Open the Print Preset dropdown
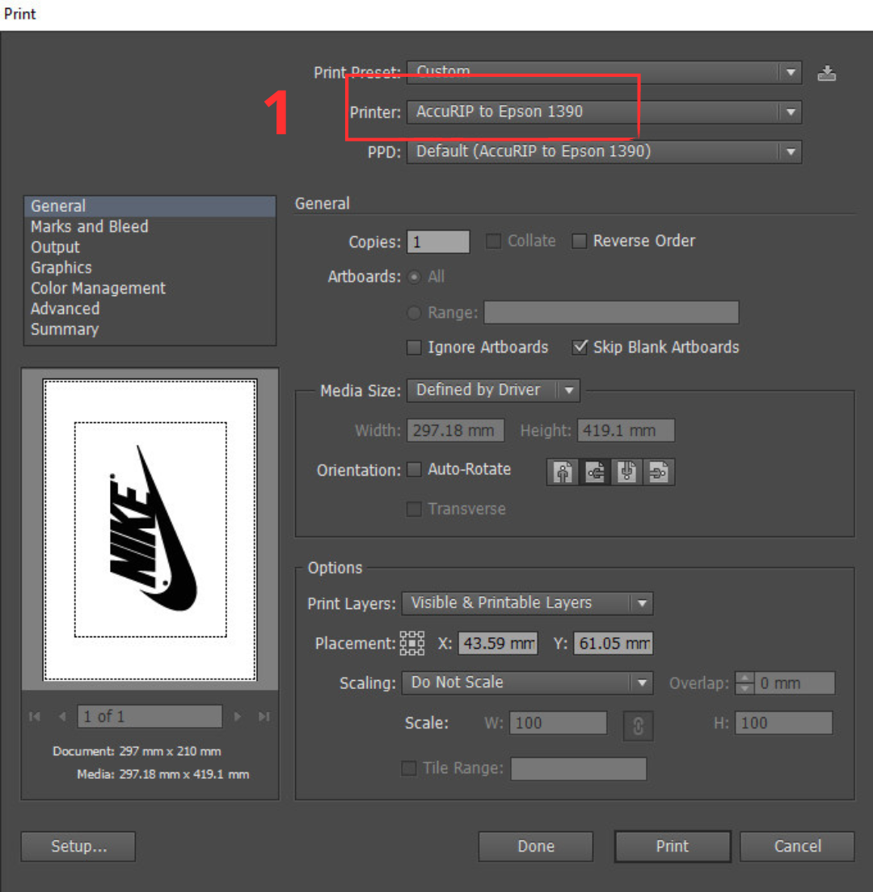This screenshot has height=892, width=873. (604, 72)
